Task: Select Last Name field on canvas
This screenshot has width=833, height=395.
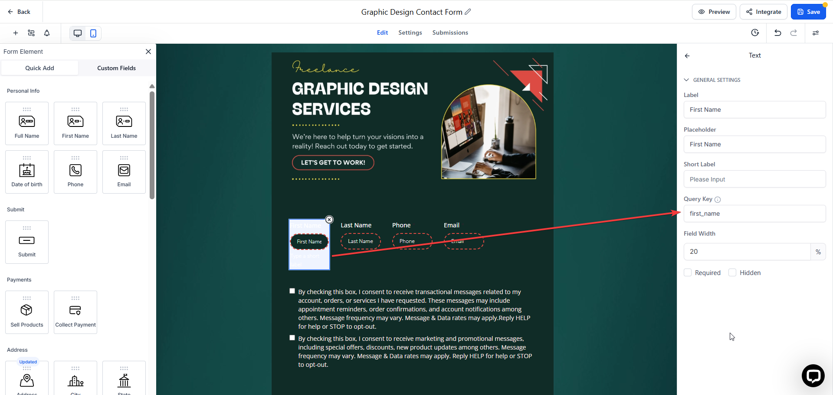Action: tap(361, 241)
